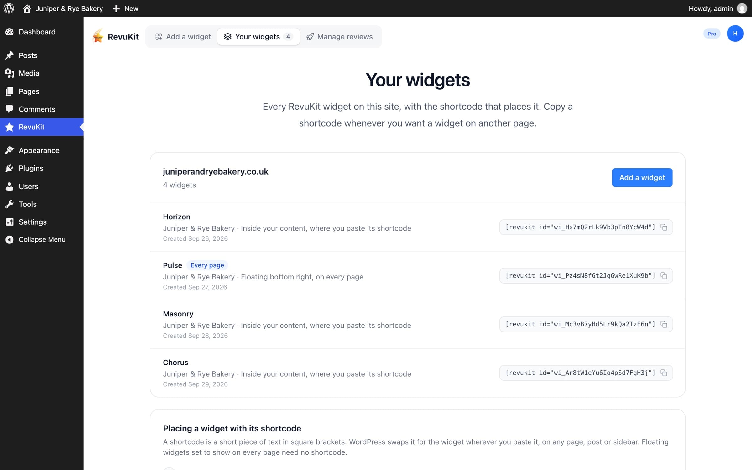752x470 pixels.
Task: Open the Masonry widget
Action: [x=178, y=314]
